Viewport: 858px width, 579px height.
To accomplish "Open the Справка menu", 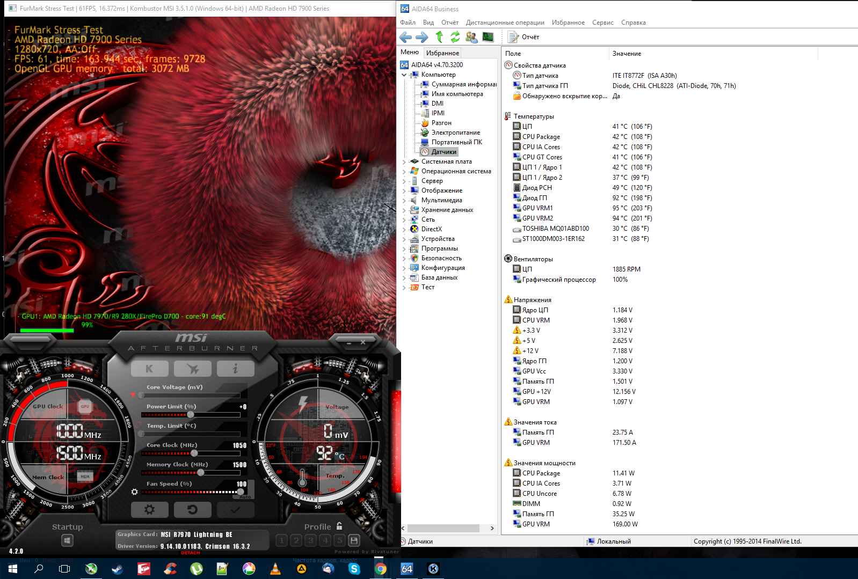I will click(634, 23).
